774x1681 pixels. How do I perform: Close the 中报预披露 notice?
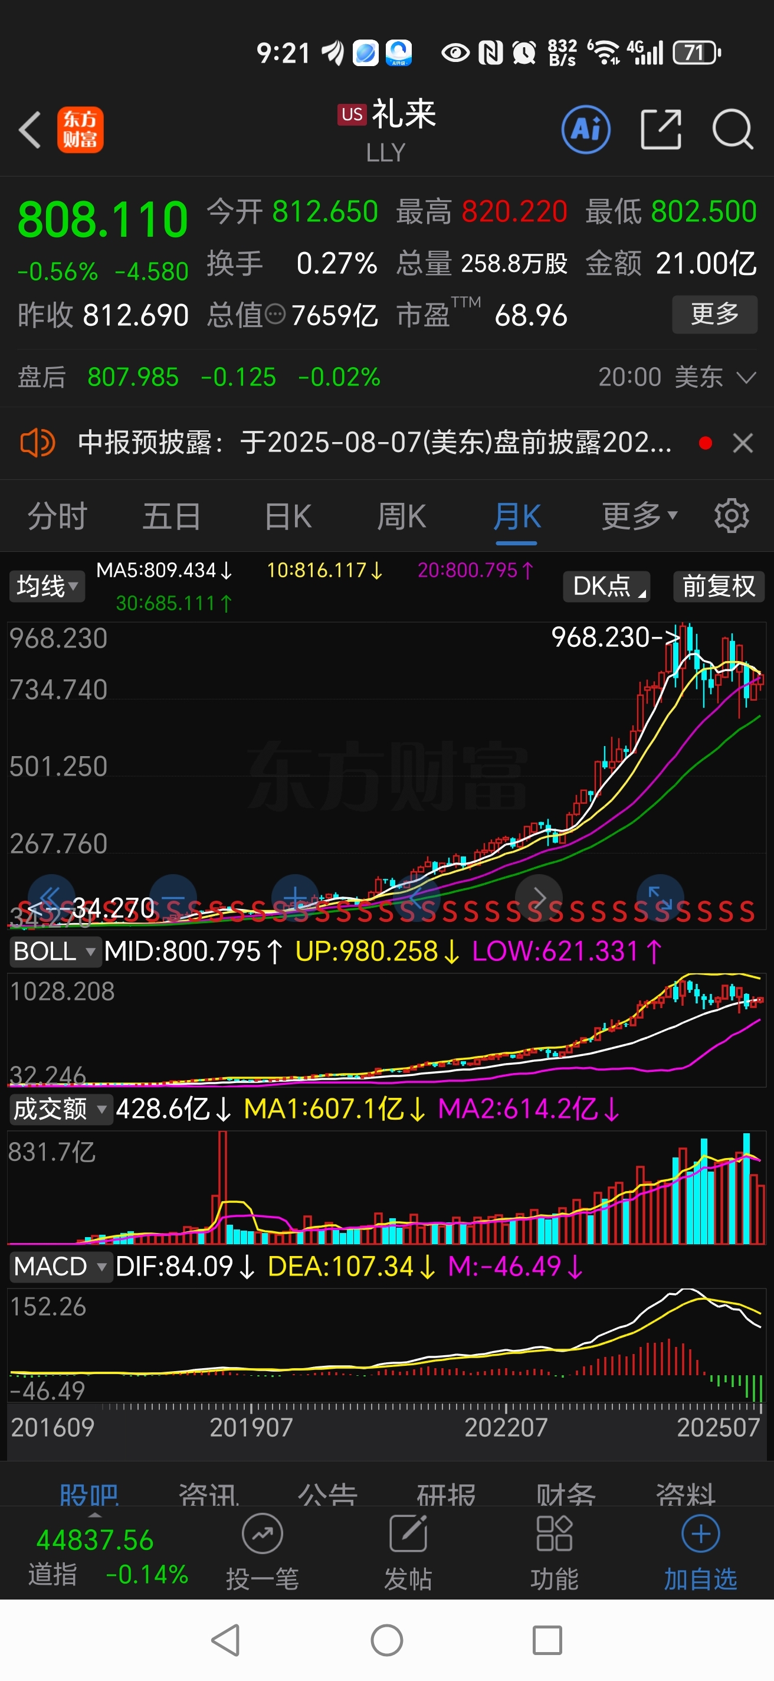tap(743, 443)
